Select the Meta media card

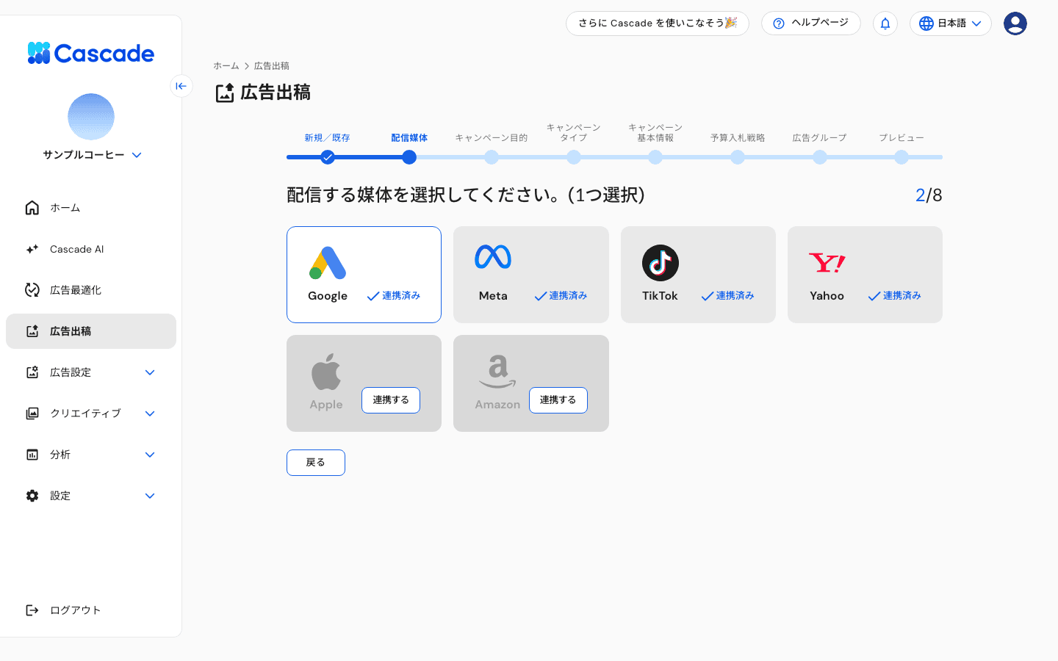tap(531, 275)
